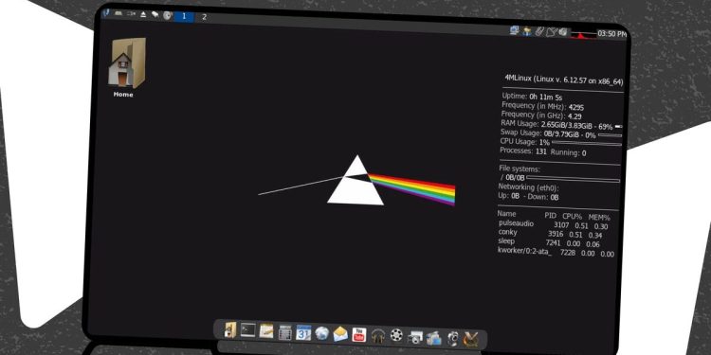Click the bell notification tray icon
The height and width of the screenshot is (355, 711).
point(551,31)
